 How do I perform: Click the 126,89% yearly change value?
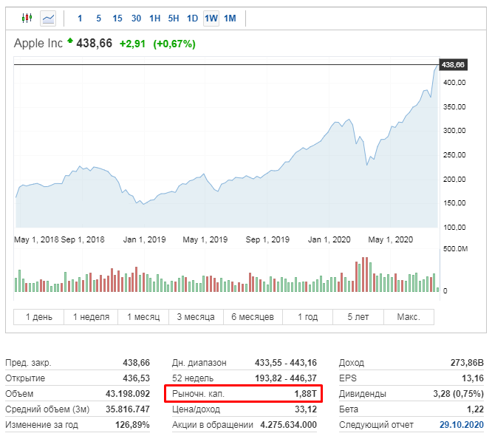click(132, 425)
